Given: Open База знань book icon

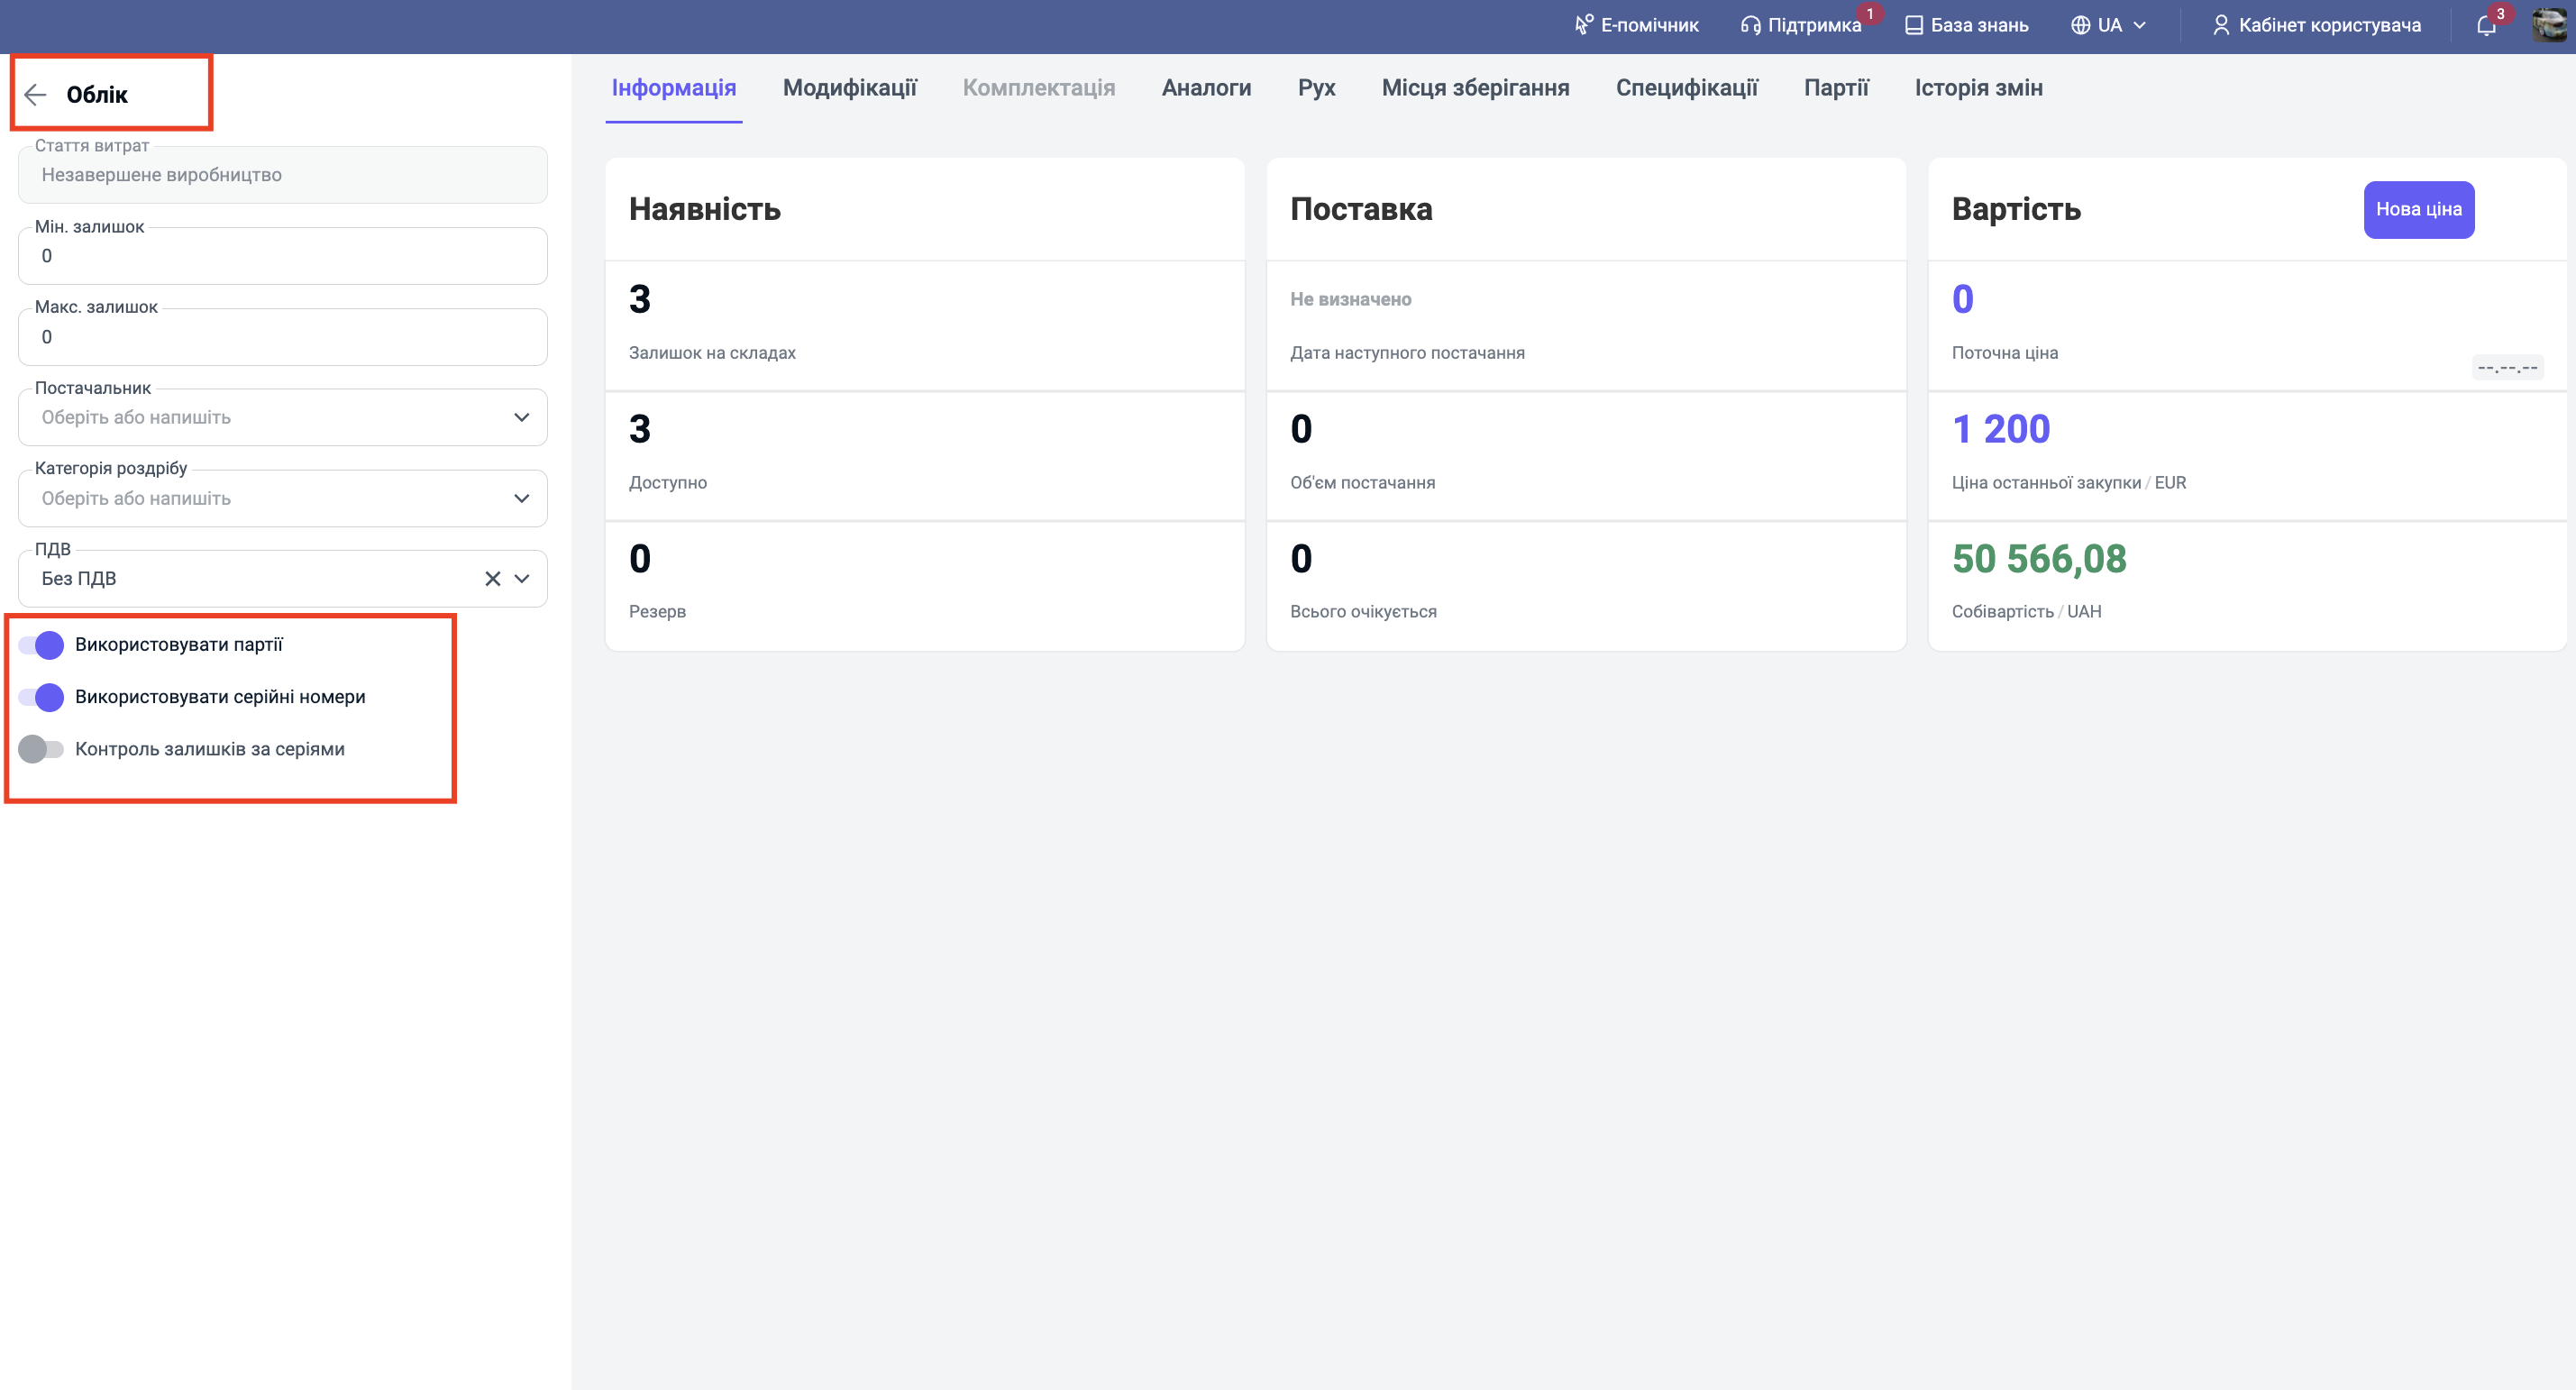Looking at the screenshot, I should (x=1913, y=26).
